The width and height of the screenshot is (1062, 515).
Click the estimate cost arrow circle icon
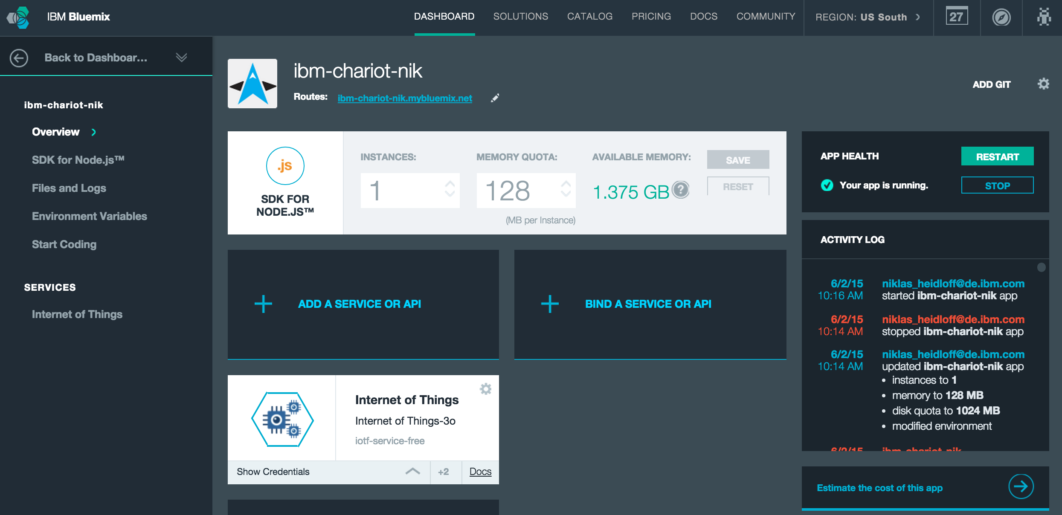pos(1021,486)
